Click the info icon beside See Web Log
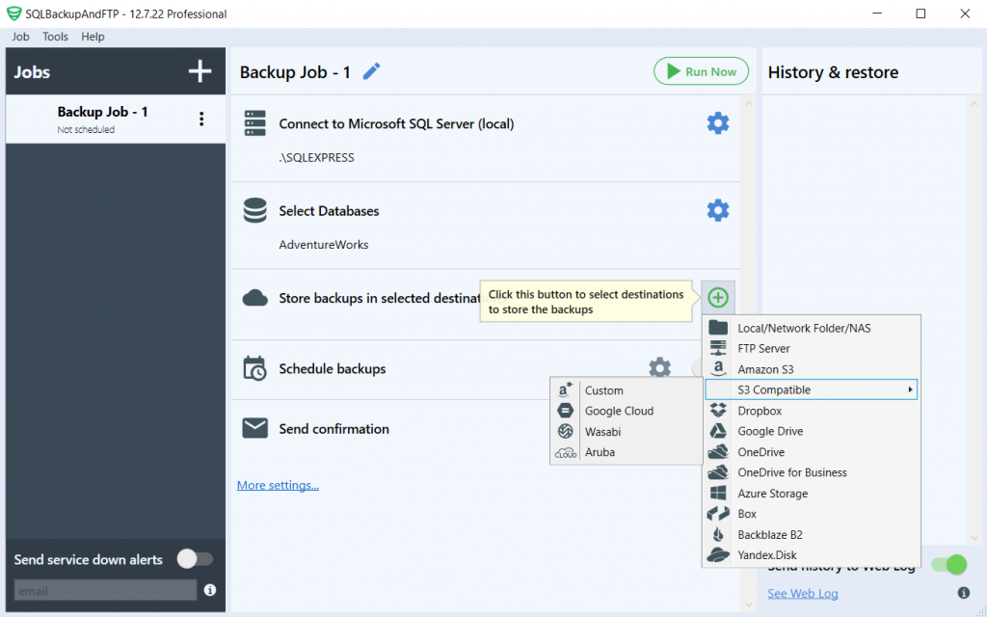 click(x=963, y=593)
